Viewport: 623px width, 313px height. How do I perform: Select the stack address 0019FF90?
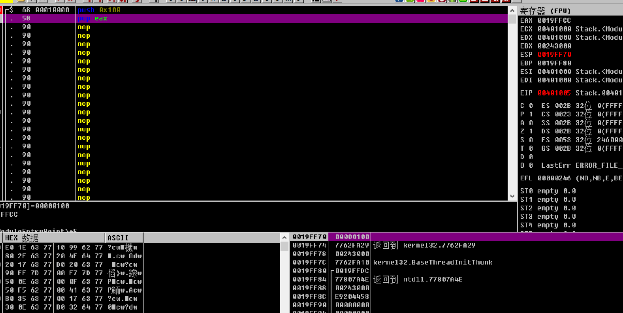(310, 305)
